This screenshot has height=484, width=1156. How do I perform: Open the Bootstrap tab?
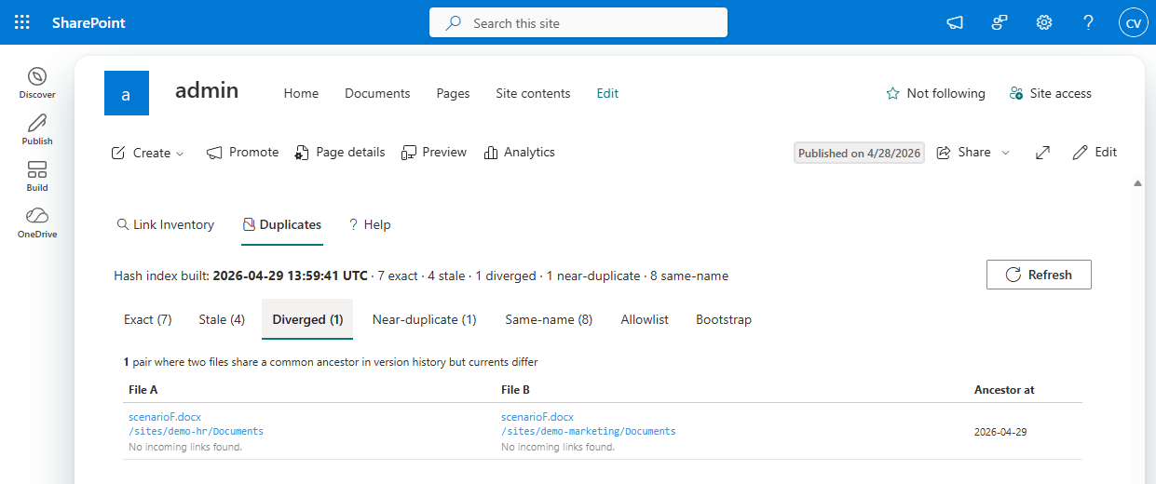tap(724, 319)
